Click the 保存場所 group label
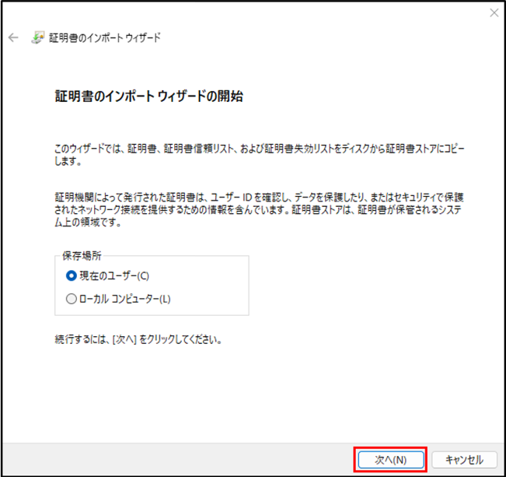Image resolution: width=506 pixels, height=477 pixels. click(x=82, y=256)
